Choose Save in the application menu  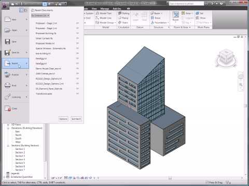click(16, 41)
